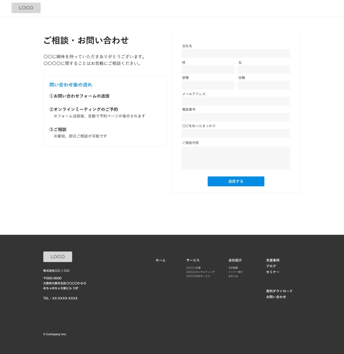Viewport: 344px width, 354px height.
Task: Click the メールアドレス input field
Action: (x=236, y=101)
